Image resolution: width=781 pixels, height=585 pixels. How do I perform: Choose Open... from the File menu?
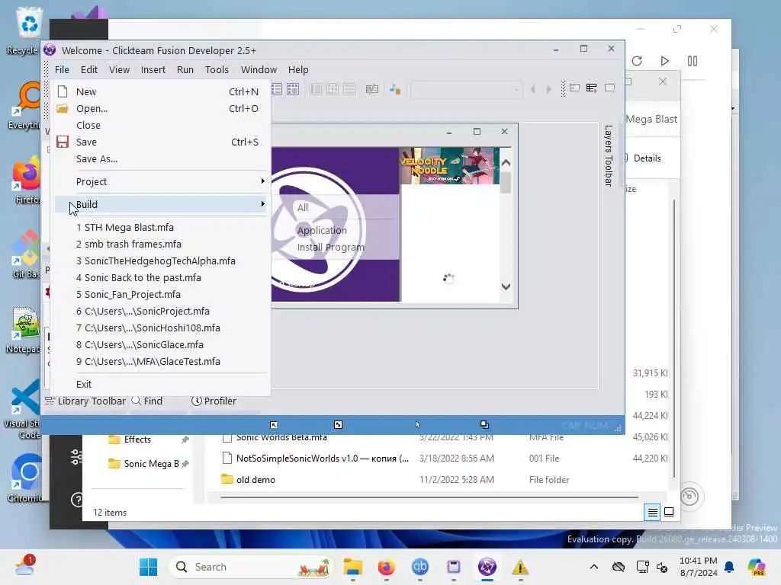162,108
